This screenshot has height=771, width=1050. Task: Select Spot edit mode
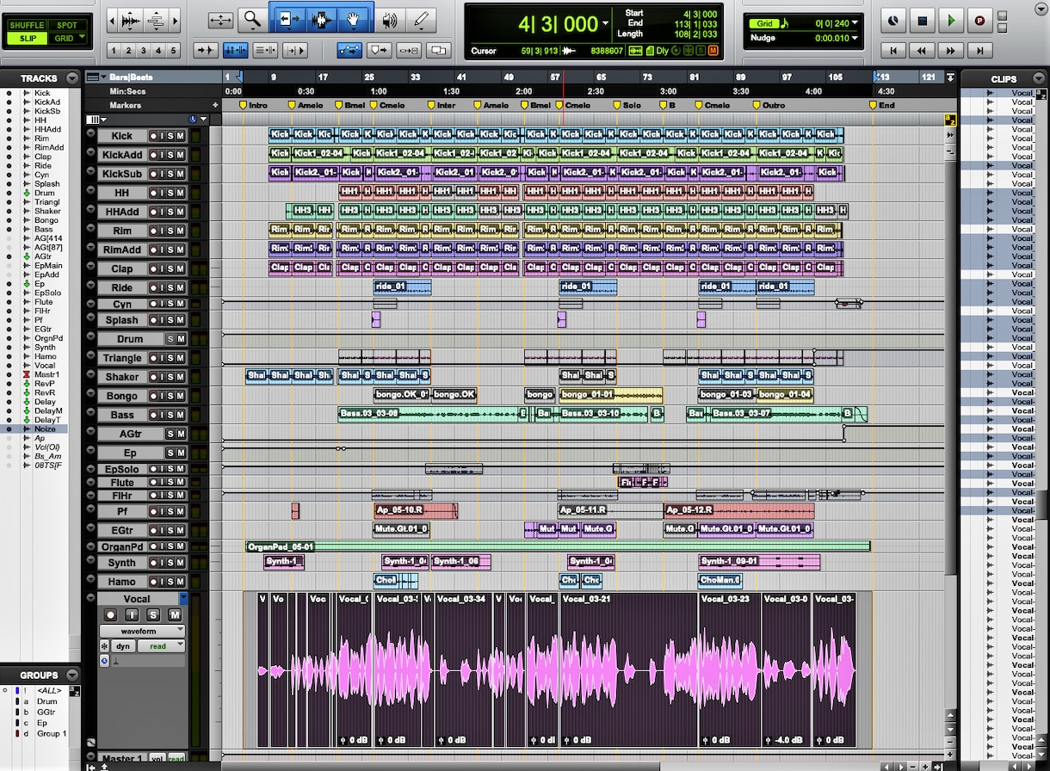click(x=66, y=25)
